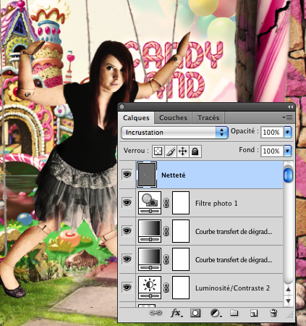The height and width of the screenshot is (326, 306).
Task: Open the layers panel options menu
Action: 287,117
